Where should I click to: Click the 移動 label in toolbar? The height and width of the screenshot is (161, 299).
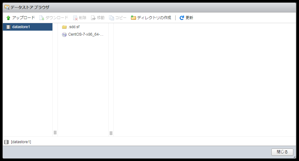[x=101, y=18]
